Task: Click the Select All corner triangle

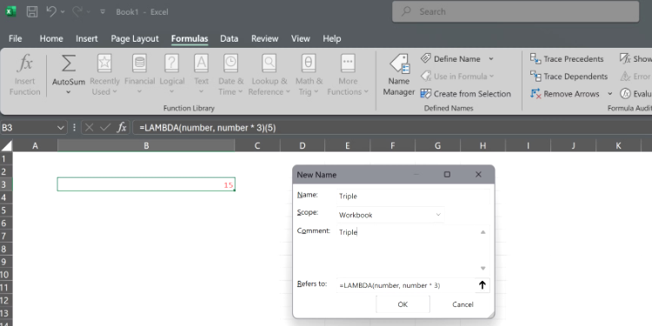Action: (x=6, y=145)
